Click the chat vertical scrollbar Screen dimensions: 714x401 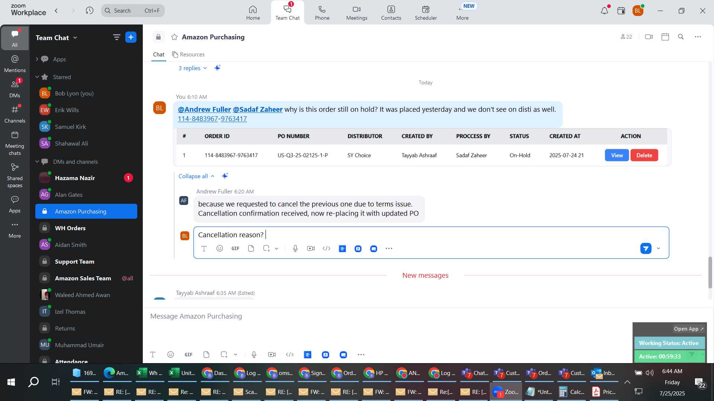click(x=710, y=272)
